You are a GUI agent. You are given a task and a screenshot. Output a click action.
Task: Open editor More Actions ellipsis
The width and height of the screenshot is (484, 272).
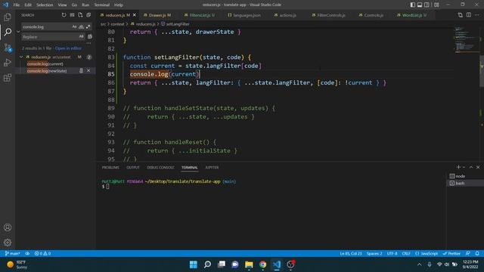click(x=477, y=15)
